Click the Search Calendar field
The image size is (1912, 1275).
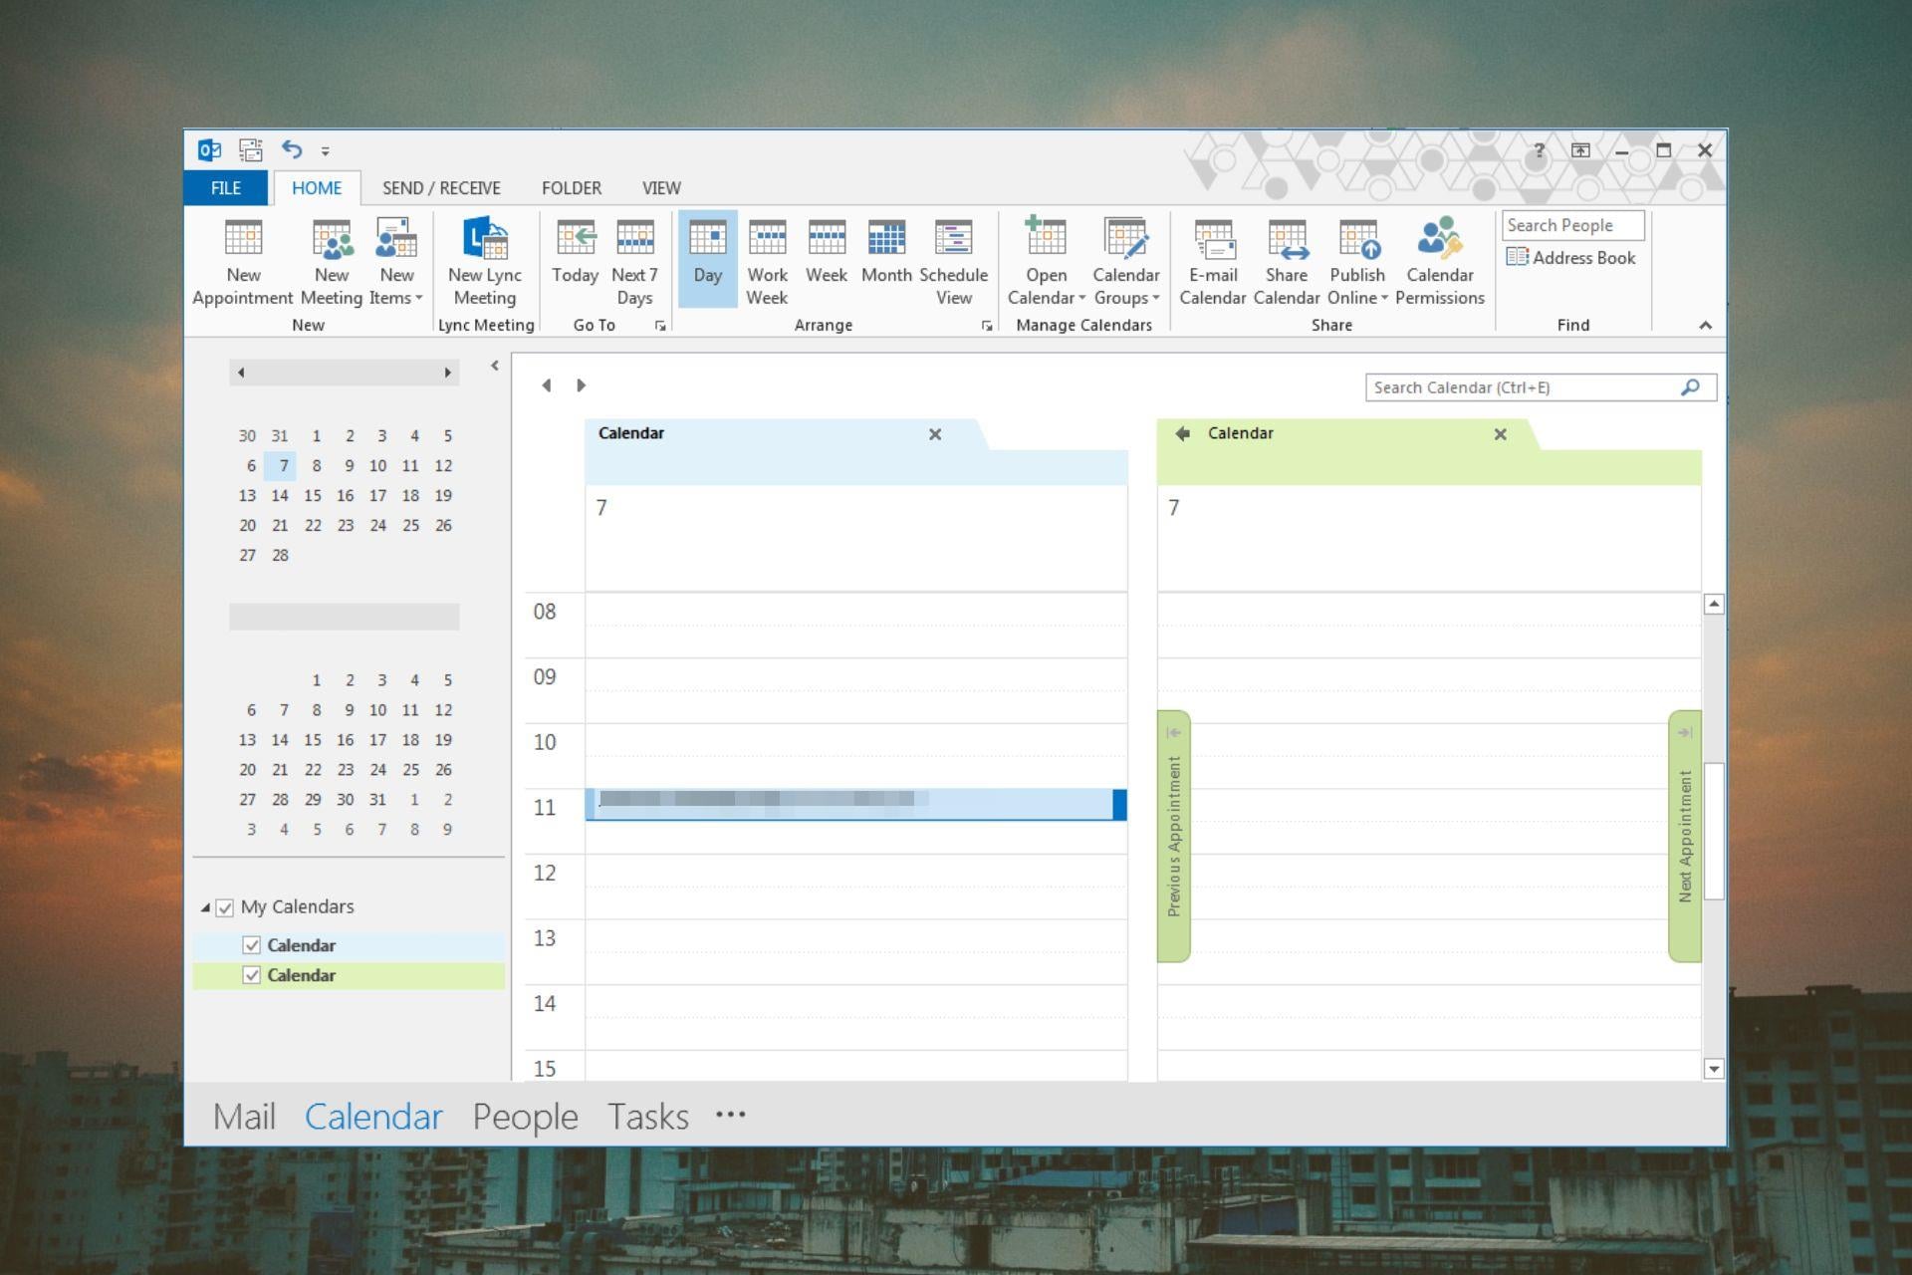coord(1524,387)
